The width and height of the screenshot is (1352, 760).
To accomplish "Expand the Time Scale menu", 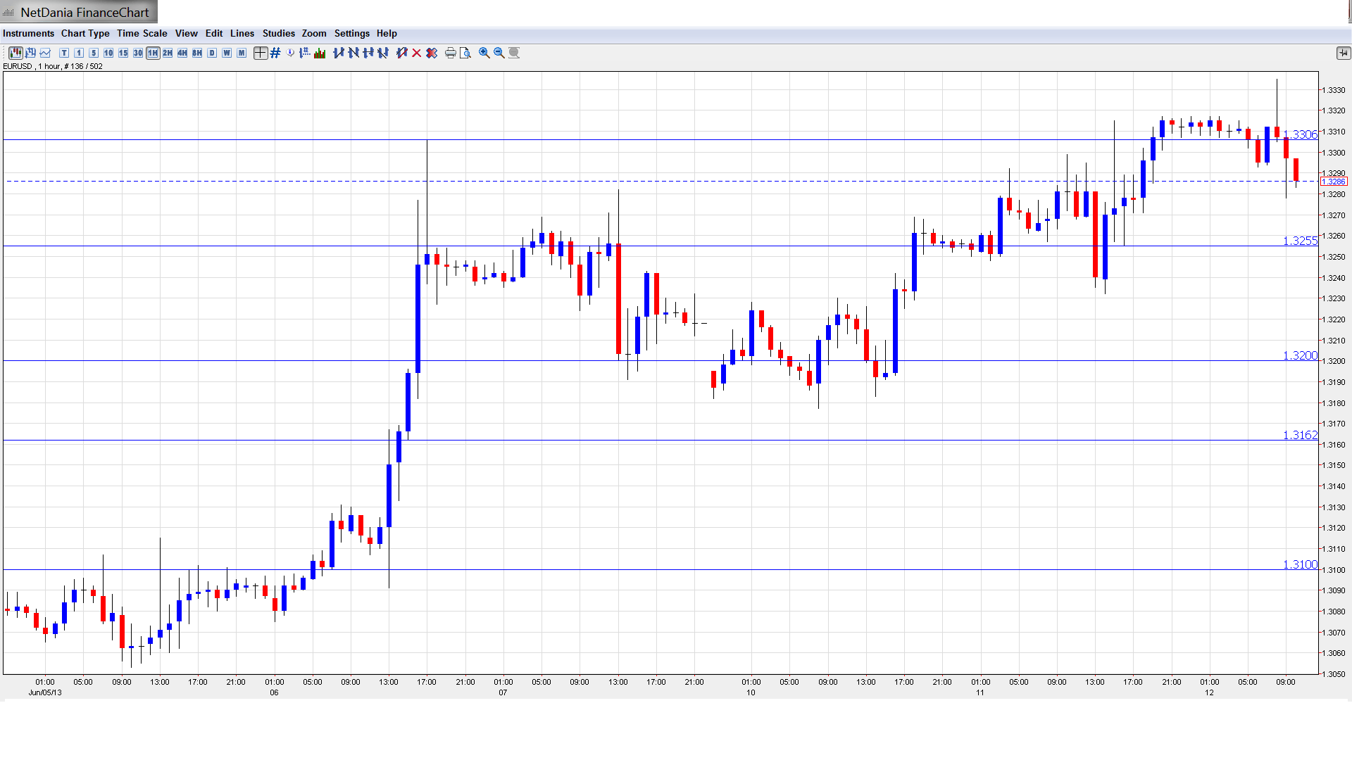I will click(142, 33).
